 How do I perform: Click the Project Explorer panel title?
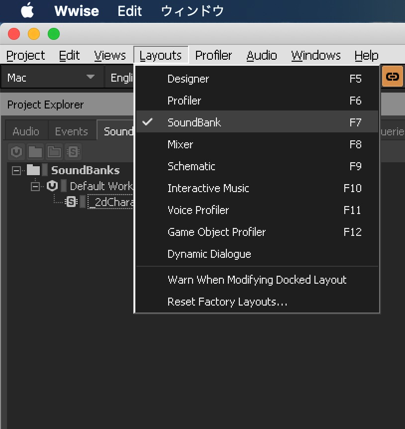[x=45, y=105]
